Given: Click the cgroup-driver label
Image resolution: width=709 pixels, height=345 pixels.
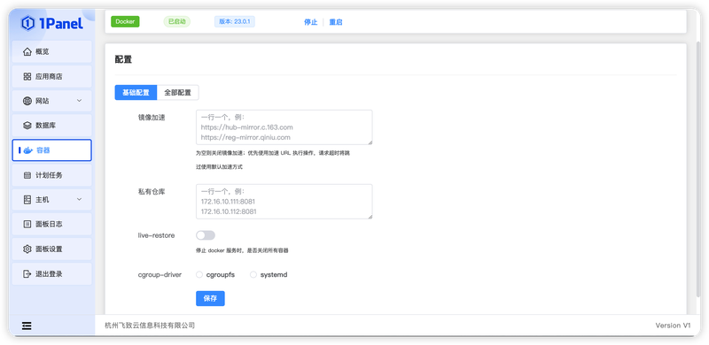Looking at the screenshot, I should [x=160, y=274].
